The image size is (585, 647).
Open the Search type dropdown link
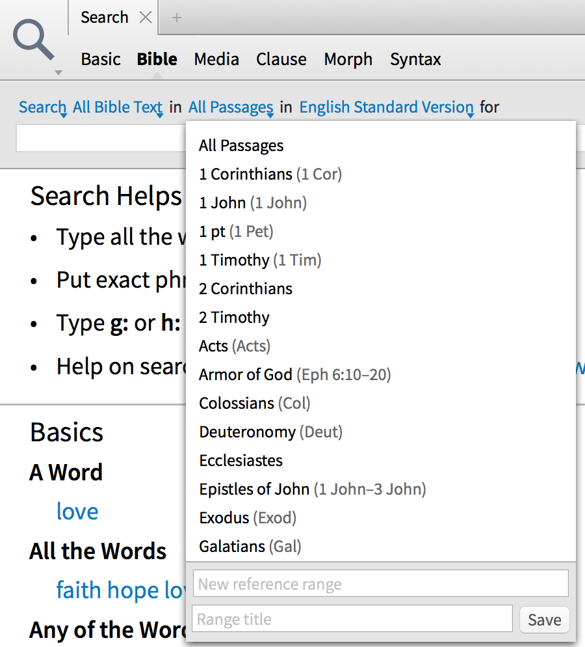(43, 107)
